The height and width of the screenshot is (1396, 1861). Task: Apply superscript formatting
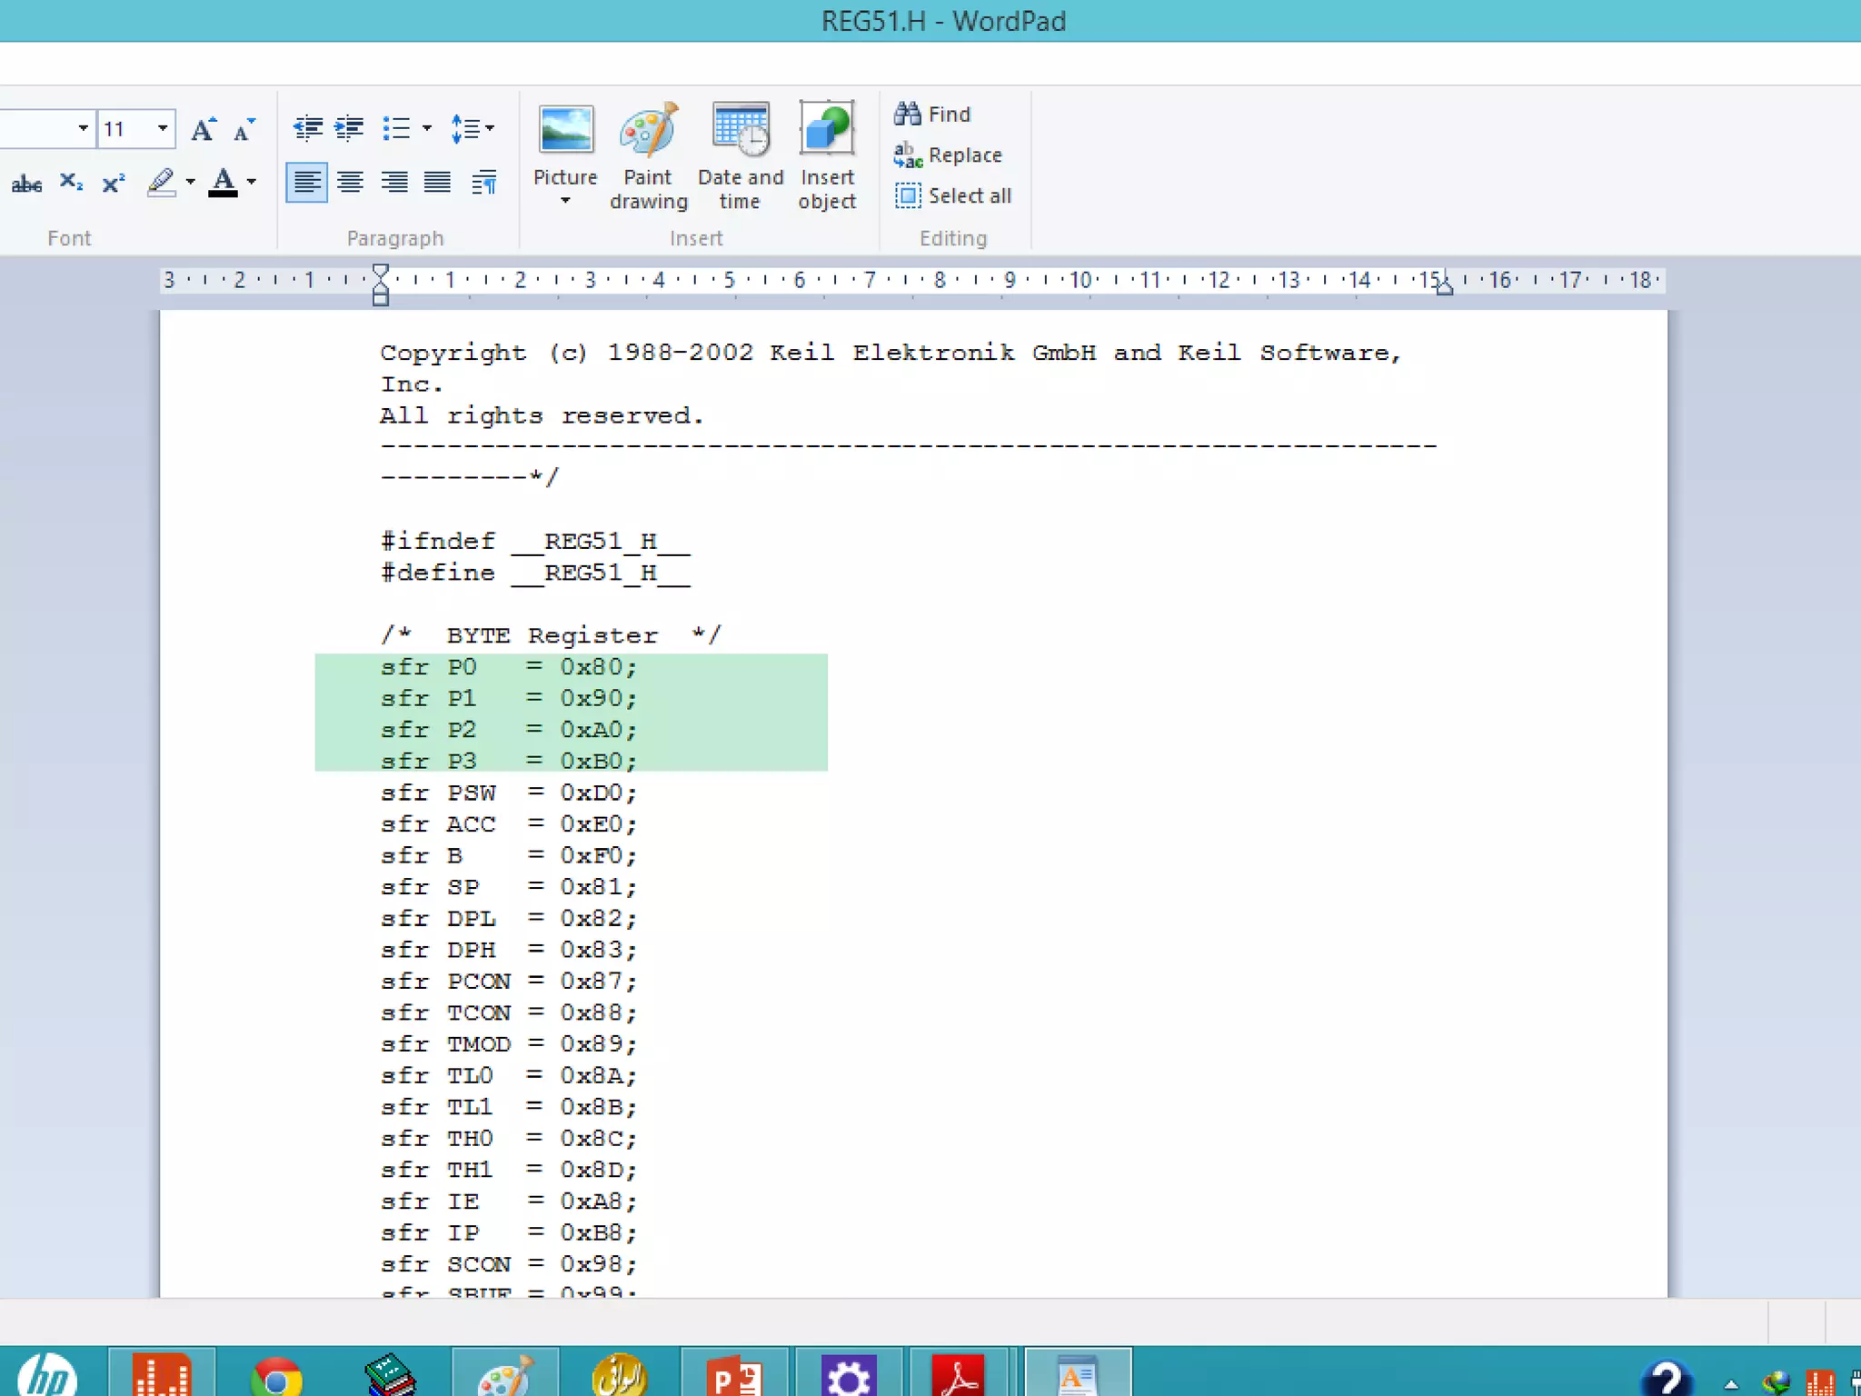[x=114, y=184]
